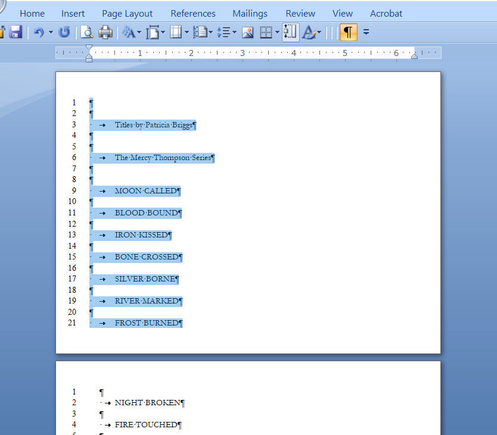
Task: Click the 'NIGHT BROKEN' line on page two
Action: click(147, 403)
